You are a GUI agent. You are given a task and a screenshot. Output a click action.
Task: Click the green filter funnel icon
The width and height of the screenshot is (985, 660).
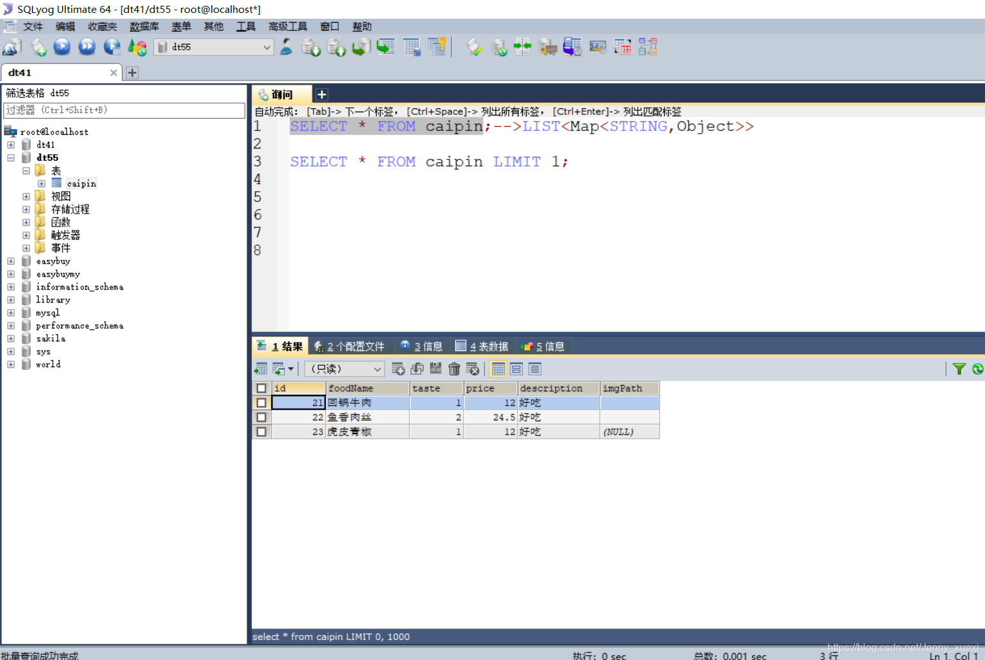point(959,368)
